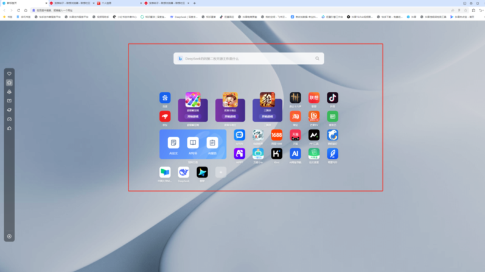This screenshot has height=272, width=485.
Task: Switch to the 个人信息 tab
Action: [119, 3]
